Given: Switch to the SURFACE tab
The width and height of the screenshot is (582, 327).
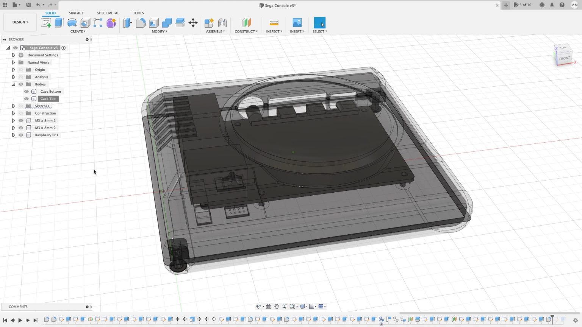Looking at the screenshot, I should tap(76, 12).
